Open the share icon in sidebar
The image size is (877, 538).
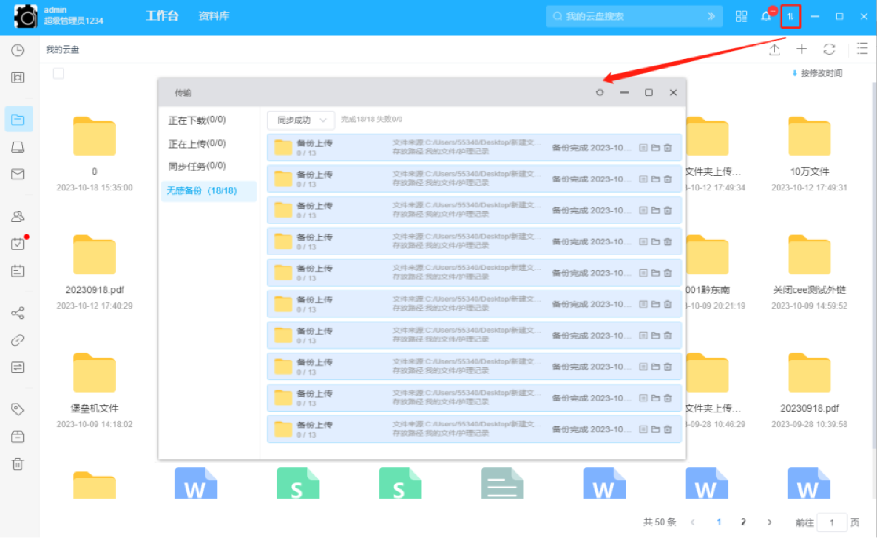18,313
